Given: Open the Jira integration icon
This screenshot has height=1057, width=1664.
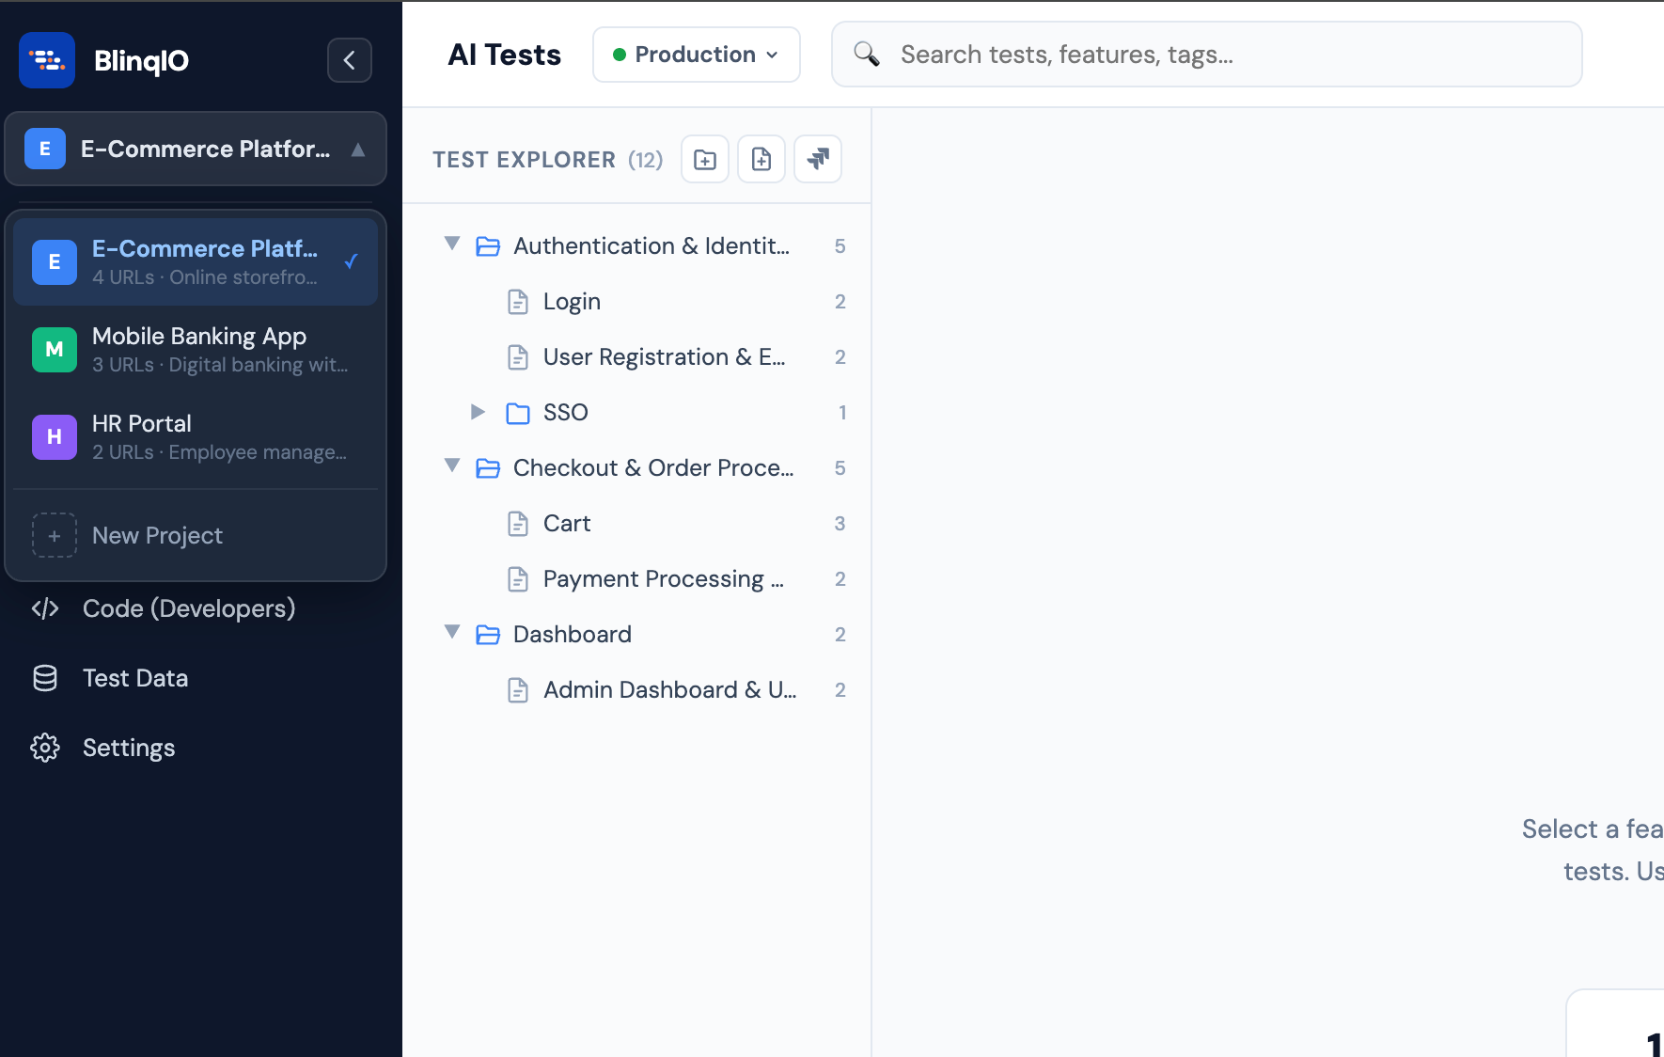Looking at the screenshot, I should tap(817, 159).
